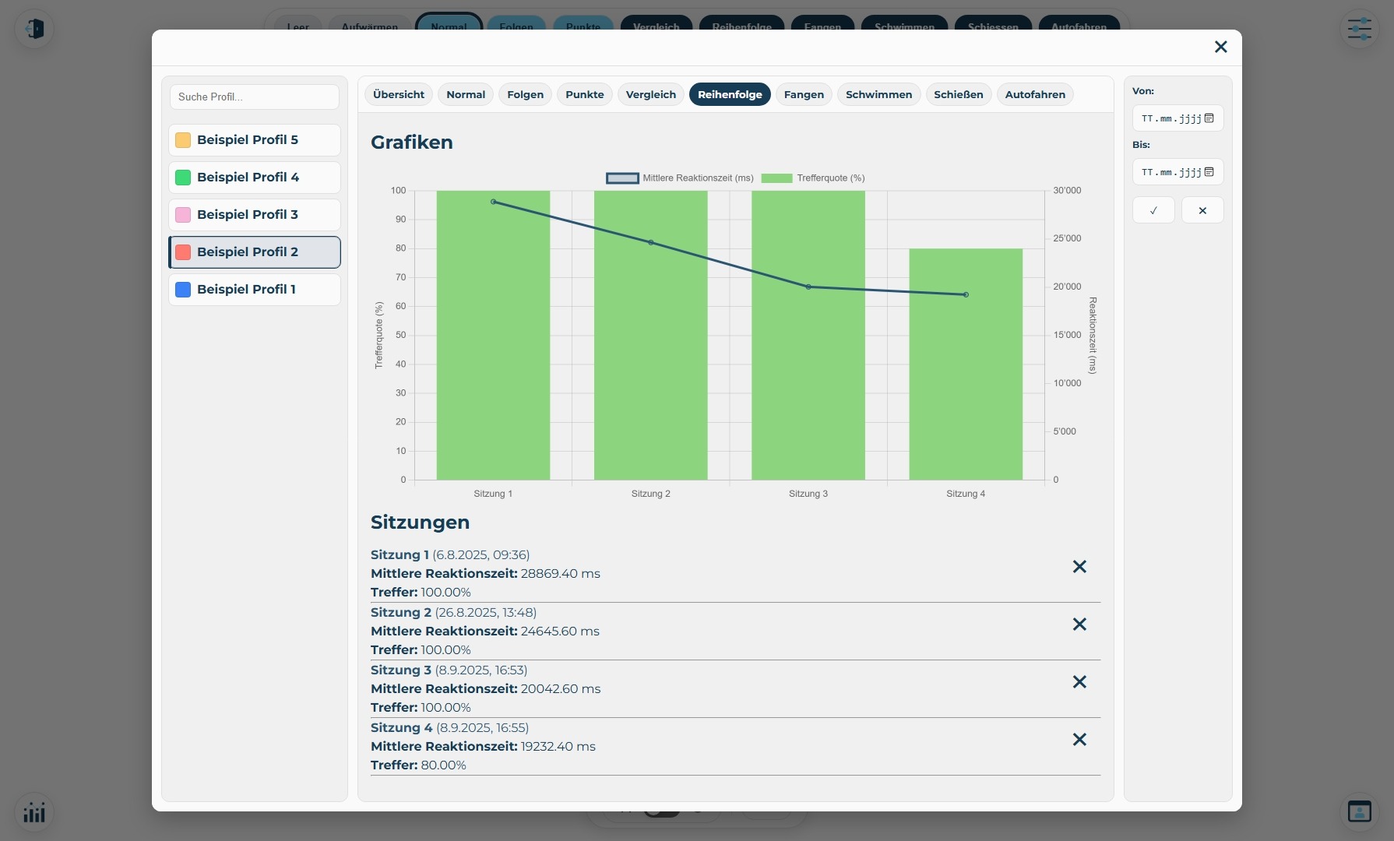The image size is (1394, 841).
Task: Open calendar picker in the Bis date field
Action: point(1209,172)
